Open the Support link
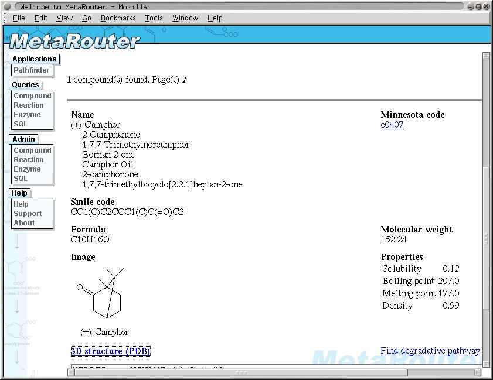 28,214
